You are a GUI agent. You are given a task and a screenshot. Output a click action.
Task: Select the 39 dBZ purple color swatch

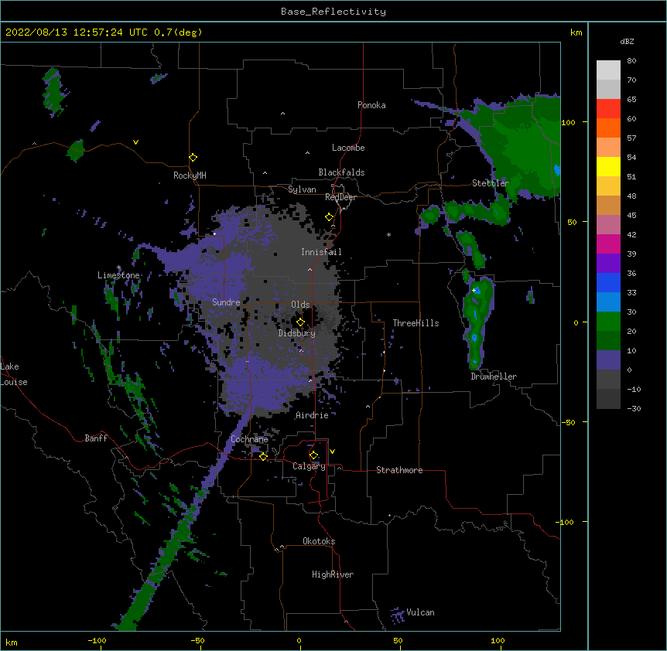pyautogui.click(x=608, y=264)
